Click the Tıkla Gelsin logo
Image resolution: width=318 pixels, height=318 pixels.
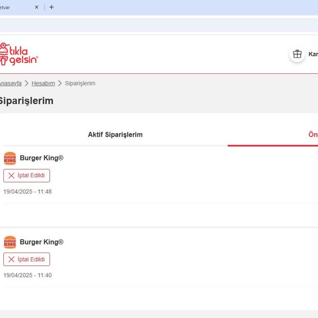(19, 54)
